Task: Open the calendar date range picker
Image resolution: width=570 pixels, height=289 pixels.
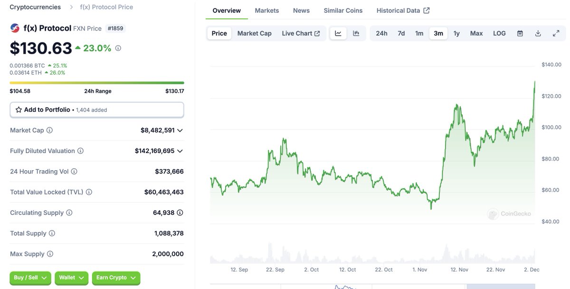Action: pos(520,33)
